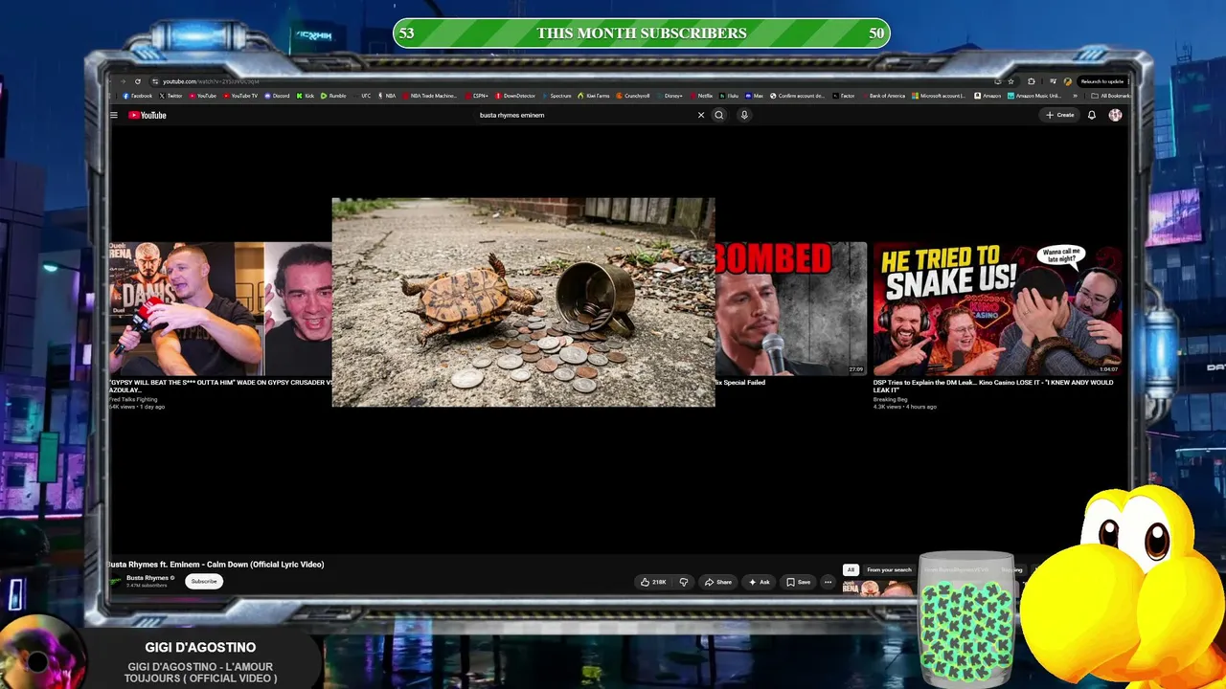Open the ESPN+ bookmark

click(x=478, y=96)
